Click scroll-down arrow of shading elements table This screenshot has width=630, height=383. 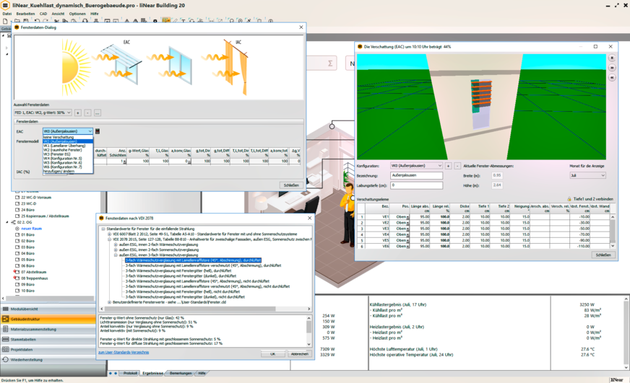click(x=613, y=246)
